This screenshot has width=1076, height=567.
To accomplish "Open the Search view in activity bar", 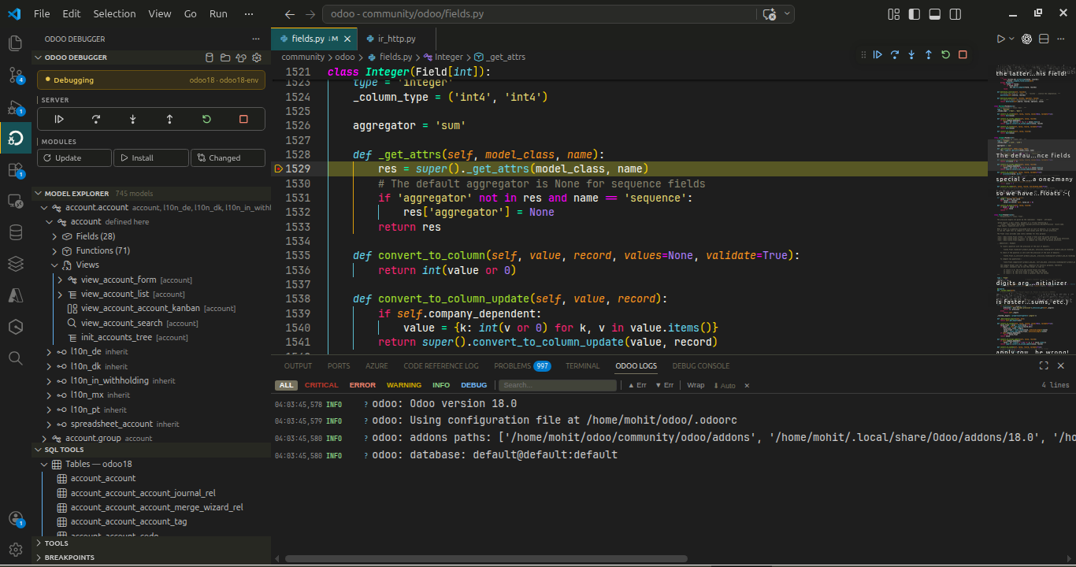I will point(15,358).
